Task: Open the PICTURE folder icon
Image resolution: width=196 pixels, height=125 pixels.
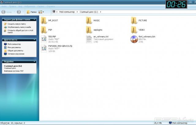Action: (134, 20)
